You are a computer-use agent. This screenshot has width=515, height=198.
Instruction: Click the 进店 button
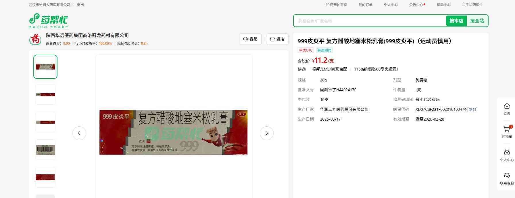pyautogui.click(x=277, y=39)
